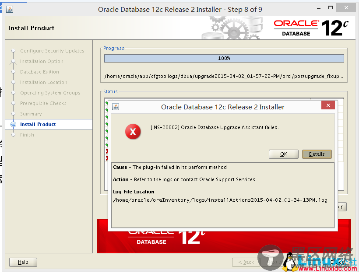Click the postupgrade_fixup path text
The width and height of the screenshot is (359, 273).
224,76
